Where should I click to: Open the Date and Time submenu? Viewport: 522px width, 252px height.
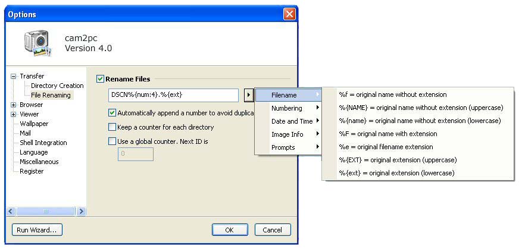click(x=288, y=121)
